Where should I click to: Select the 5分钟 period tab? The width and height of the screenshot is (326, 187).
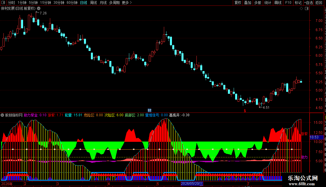(33, 3)
